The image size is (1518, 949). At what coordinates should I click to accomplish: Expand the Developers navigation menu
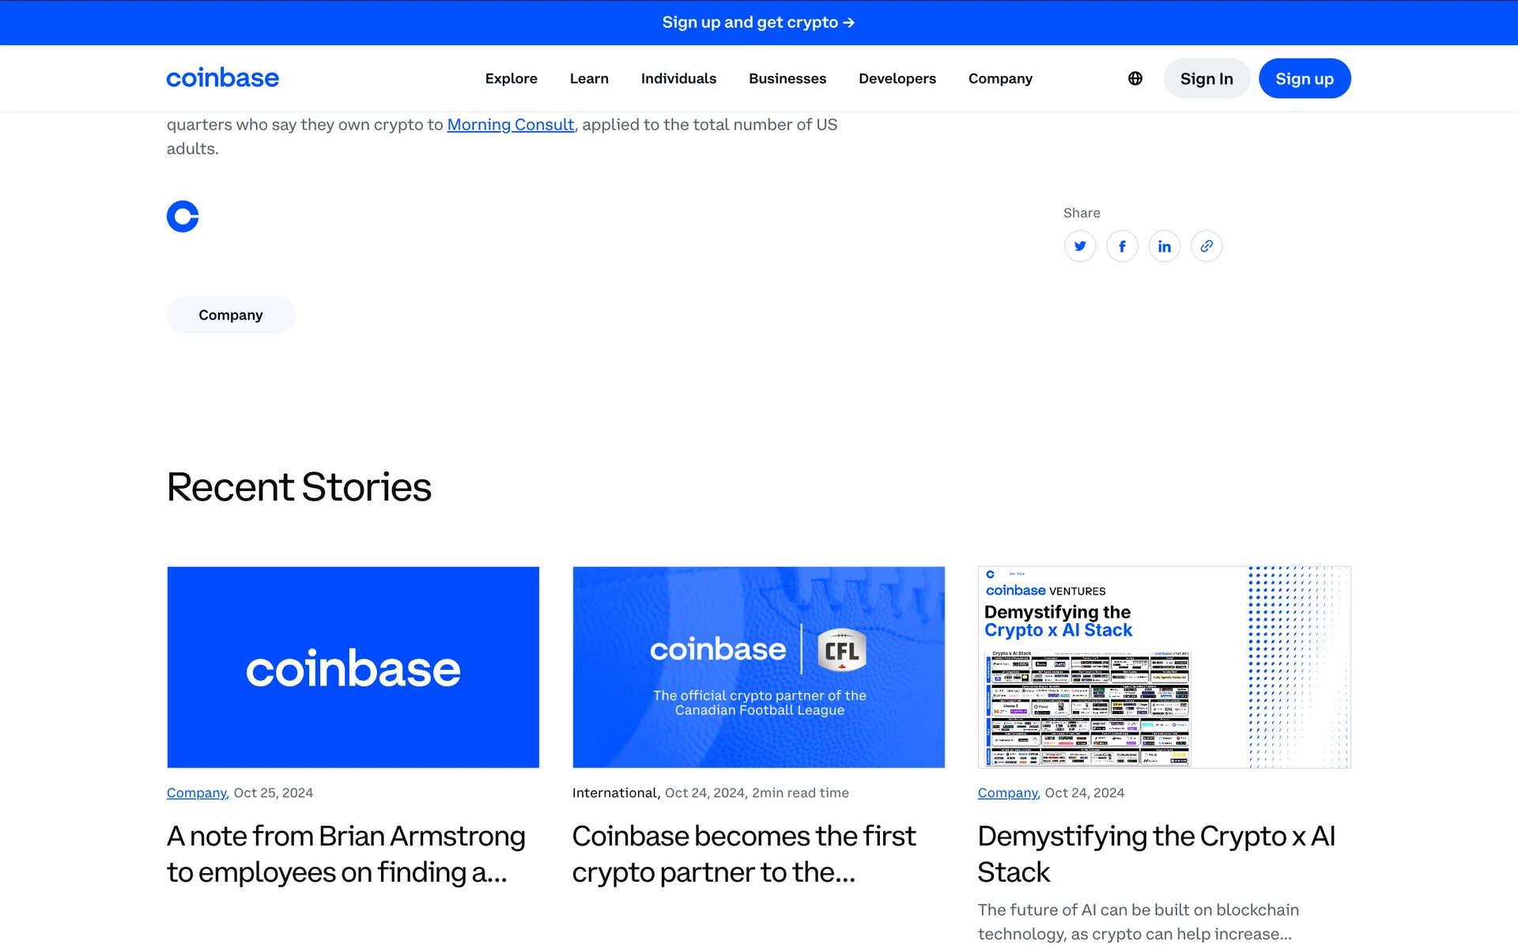pos(897,78)
